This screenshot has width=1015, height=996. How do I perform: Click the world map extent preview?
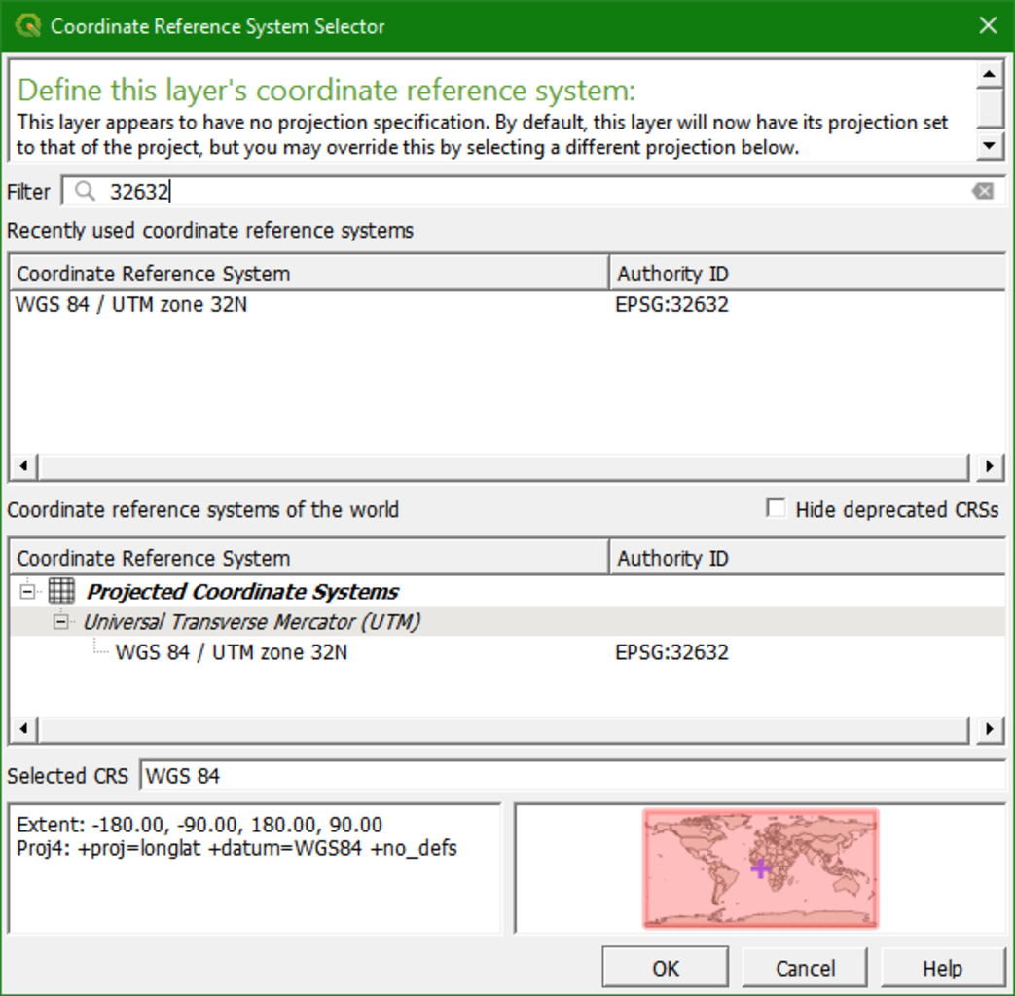[x=759, y=867]
